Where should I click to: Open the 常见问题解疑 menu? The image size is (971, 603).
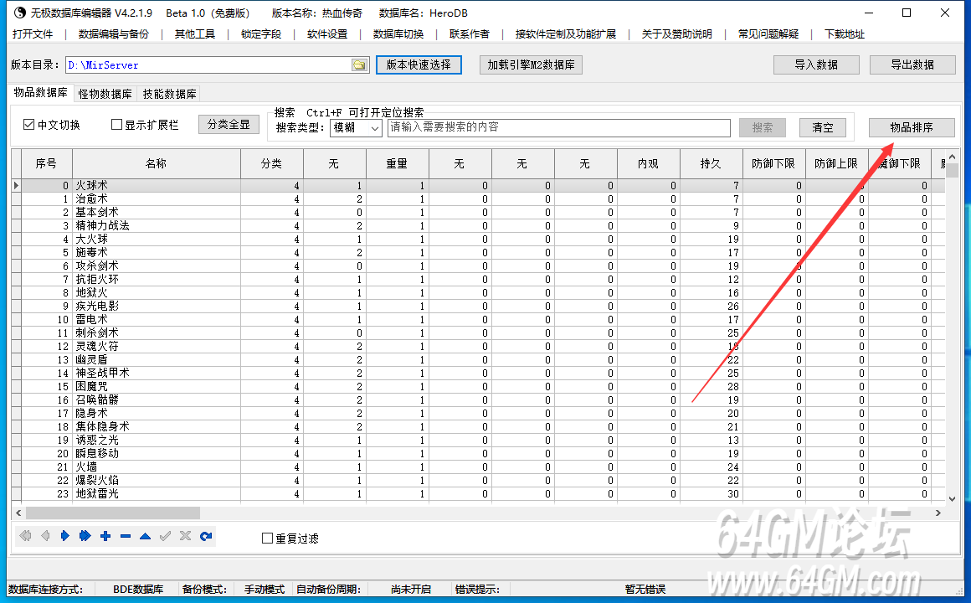click(768, 34)
